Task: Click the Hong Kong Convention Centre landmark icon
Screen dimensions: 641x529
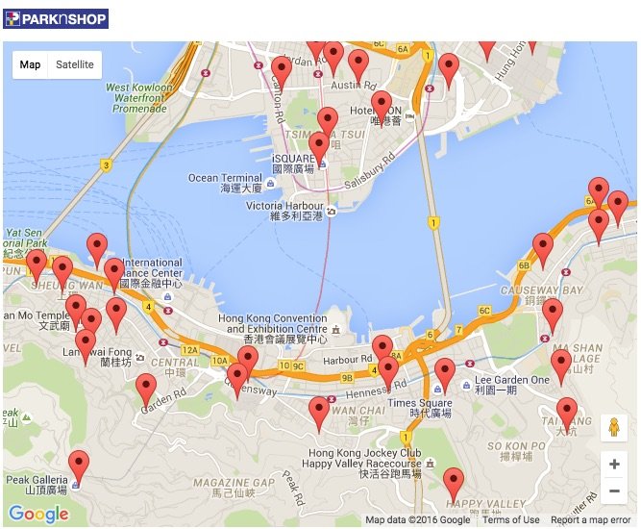Action: (x=336, y=329)
